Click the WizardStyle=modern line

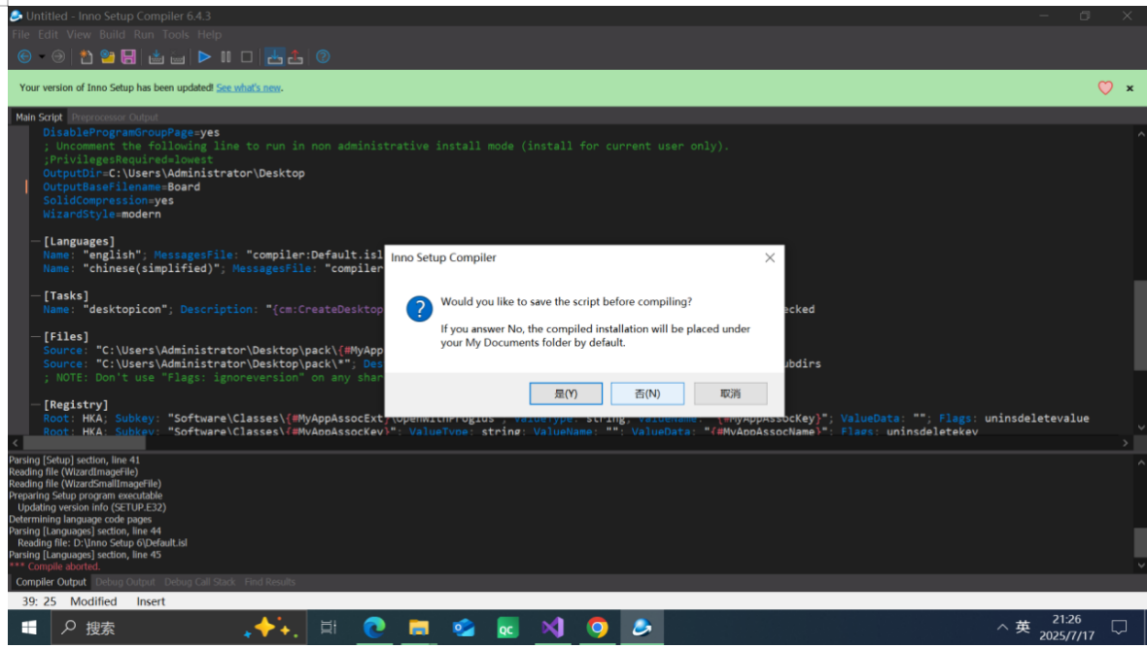(102, 214)
